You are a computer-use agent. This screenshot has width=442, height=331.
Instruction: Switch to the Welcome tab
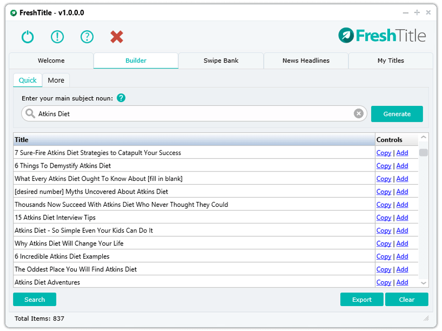click(x=51, y=61)
